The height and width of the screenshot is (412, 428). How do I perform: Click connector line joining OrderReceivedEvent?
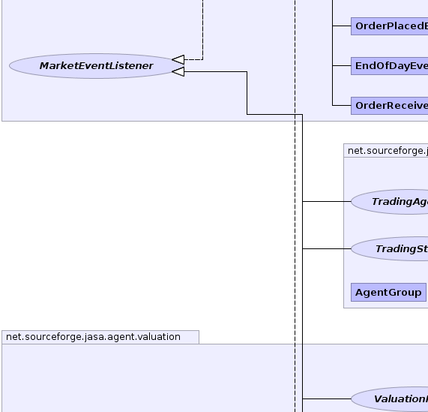tap(342, 105)
